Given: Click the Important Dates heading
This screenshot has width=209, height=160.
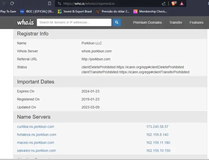Looking at the screenshot, I should (x=36, y=82).
